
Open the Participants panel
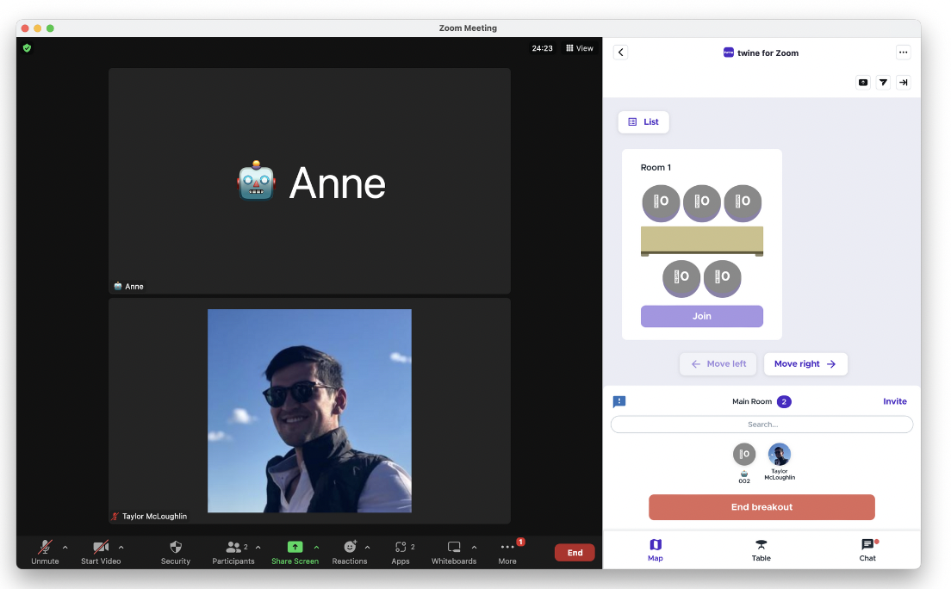(x=233, y=551)
